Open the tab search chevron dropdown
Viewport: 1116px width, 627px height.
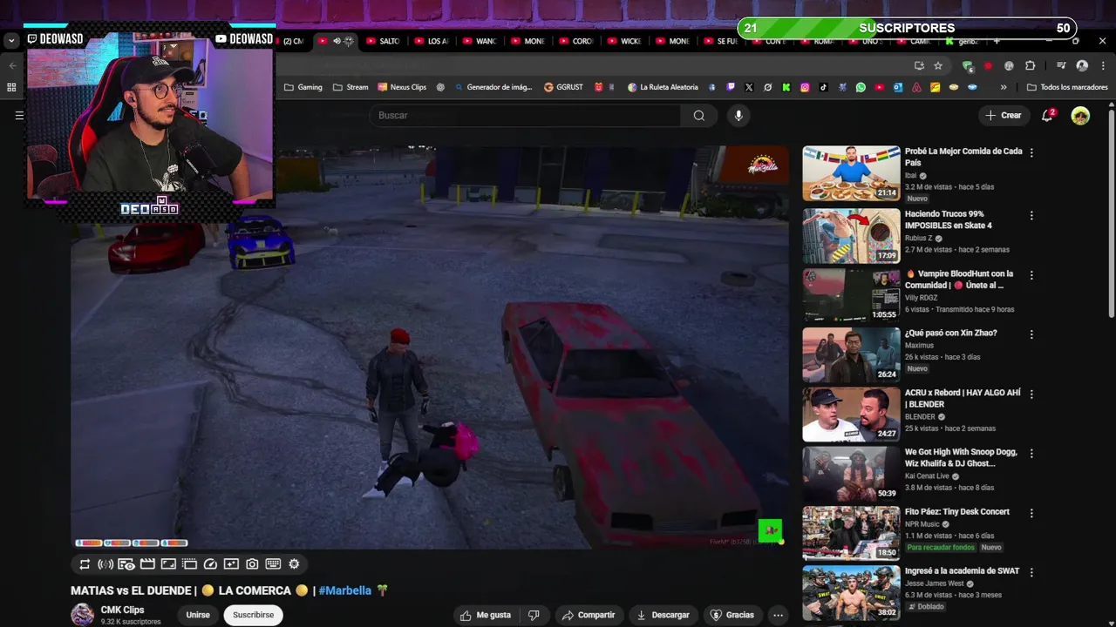11,41
